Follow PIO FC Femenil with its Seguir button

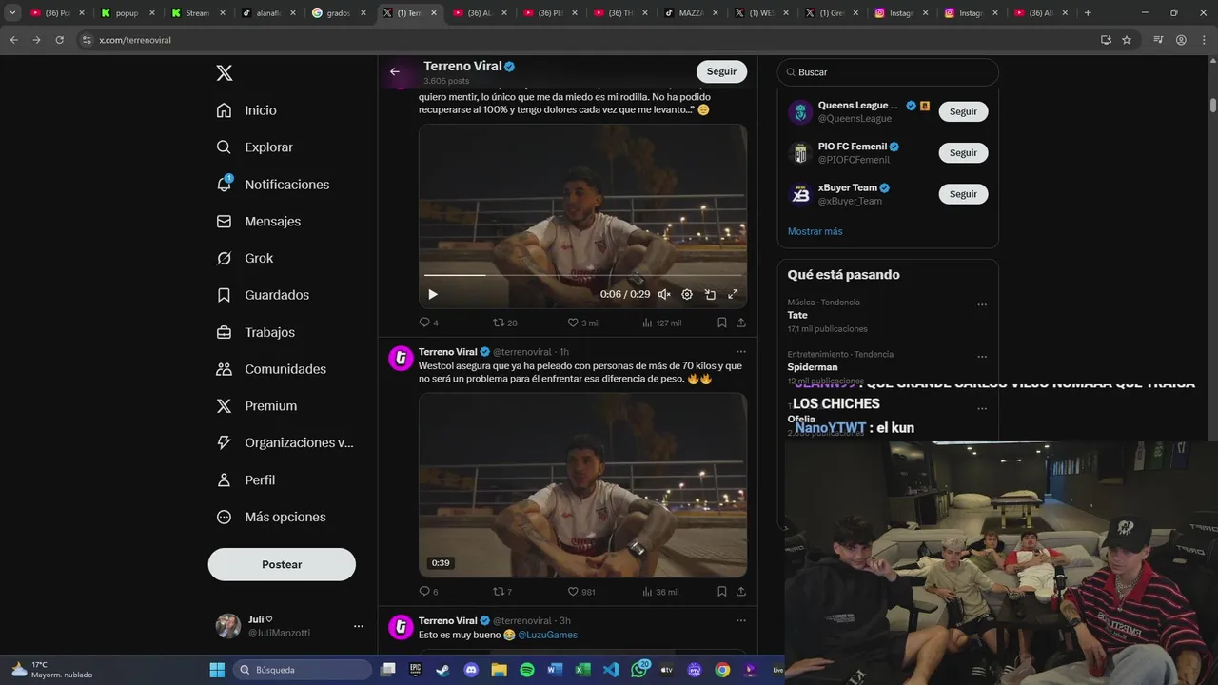[963, 152]
